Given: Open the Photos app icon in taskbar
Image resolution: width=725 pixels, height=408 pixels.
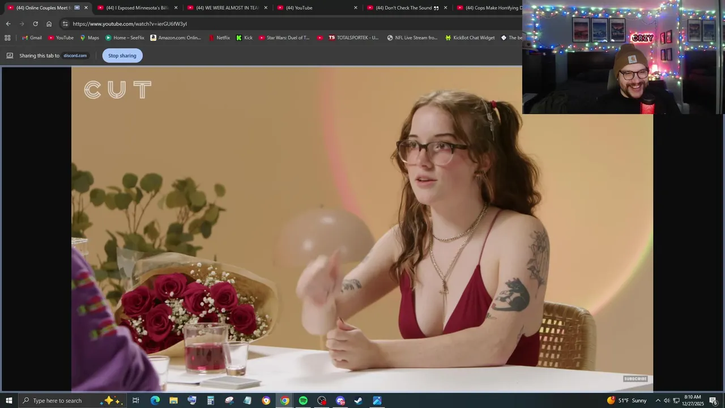Looking at the screenshot, I should (x=377, y=401).
